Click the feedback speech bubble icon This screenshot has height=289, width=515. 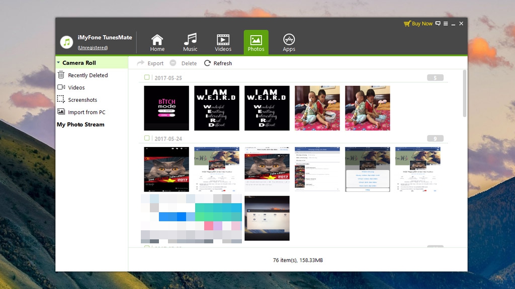[x=438, y=24]
